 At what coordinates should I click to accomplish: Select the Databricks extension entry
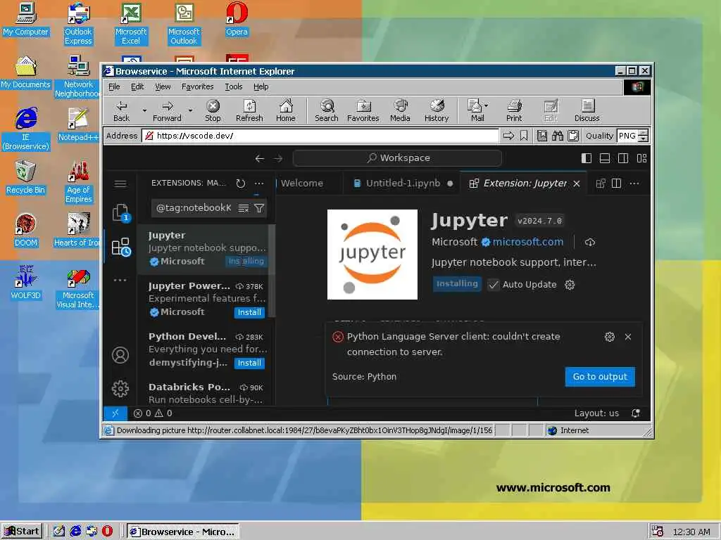[x=206, y=393]
